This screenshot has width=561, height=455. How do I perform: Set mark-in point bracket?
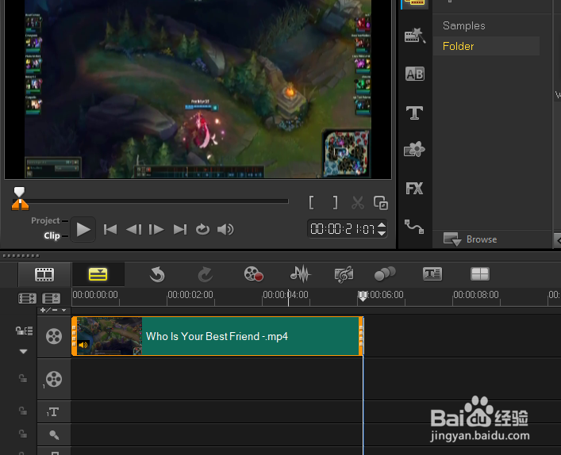click(x=311, y=203)
